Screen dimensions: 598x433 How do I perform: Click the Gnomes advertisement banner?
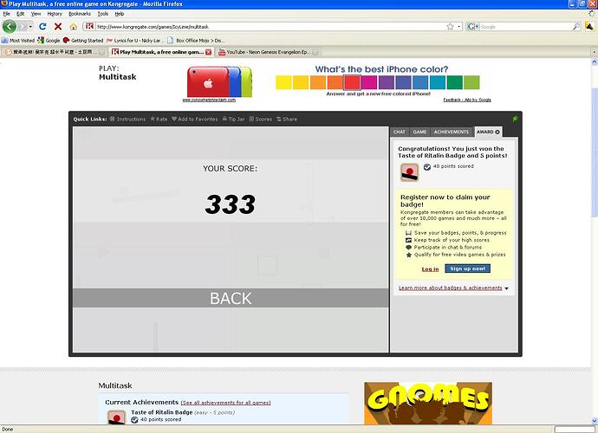tap(428, 404)
